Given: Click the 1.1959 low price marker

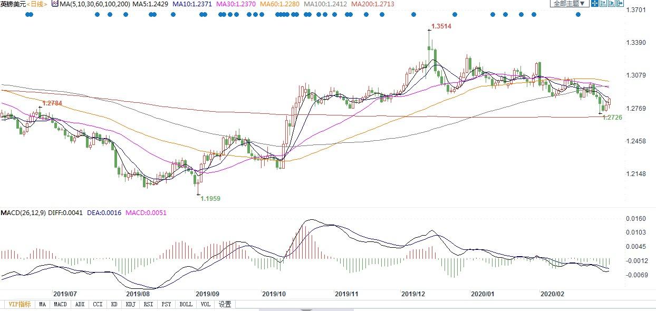Looking at the screenshot, I should pyautogui.click(x=210, y=198).
